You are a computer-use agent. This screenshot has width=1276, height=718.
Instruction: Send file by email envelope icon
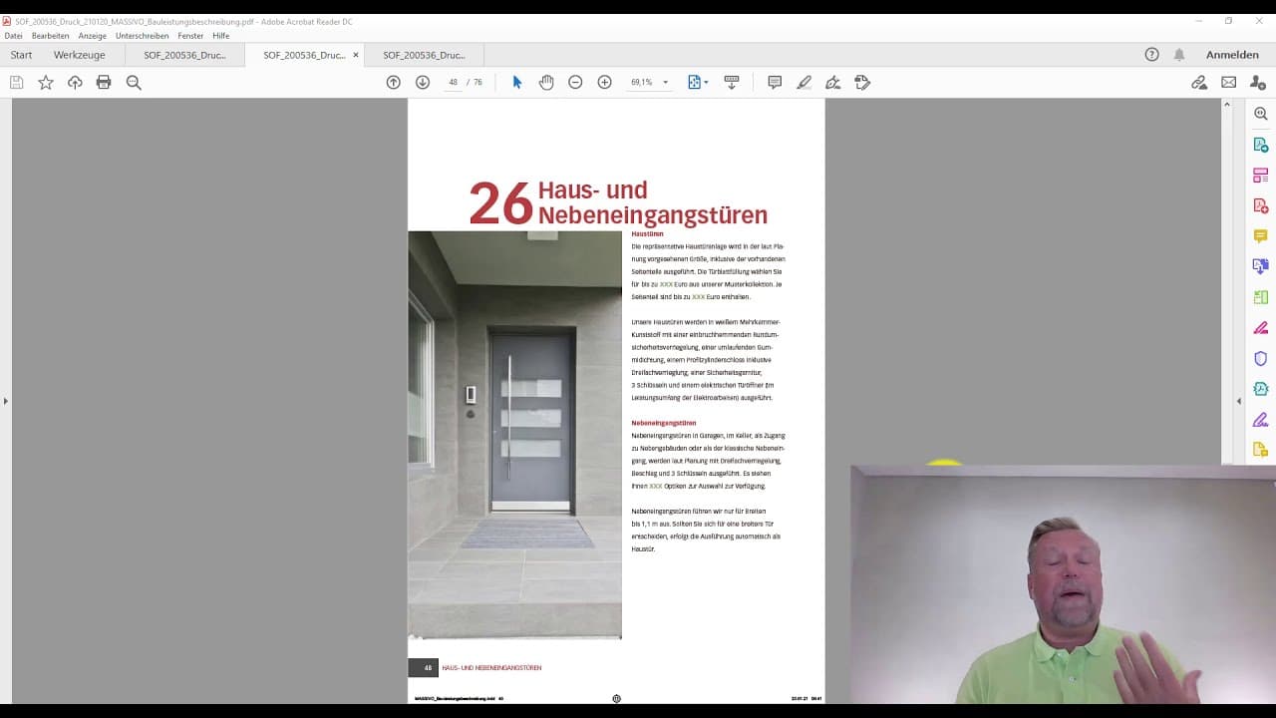coord(1229,83)
